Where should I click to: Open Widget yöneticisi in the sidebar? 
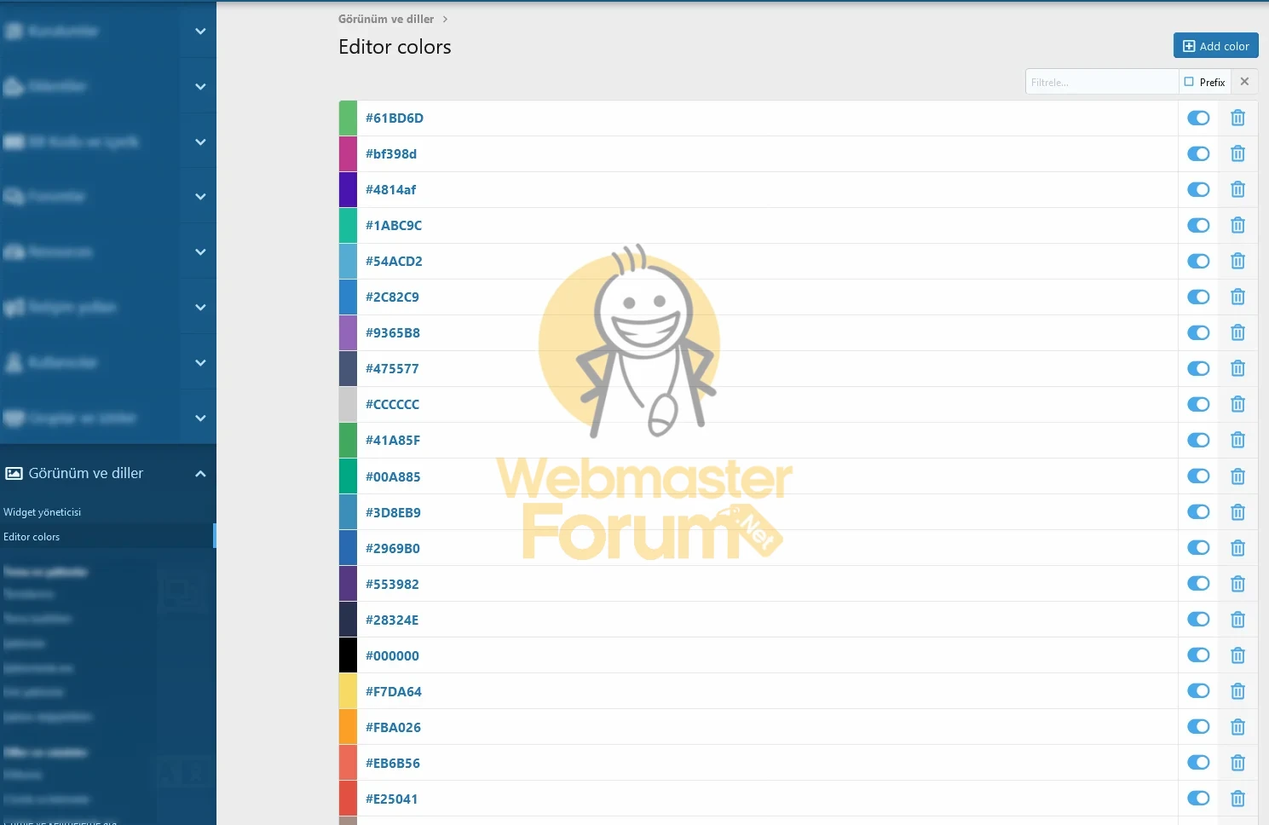pyautogui.click(x=43, y=512)
